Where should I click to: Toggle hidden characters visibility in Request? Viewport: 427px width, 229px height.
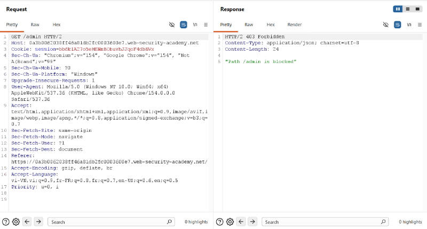coord(171,25)
